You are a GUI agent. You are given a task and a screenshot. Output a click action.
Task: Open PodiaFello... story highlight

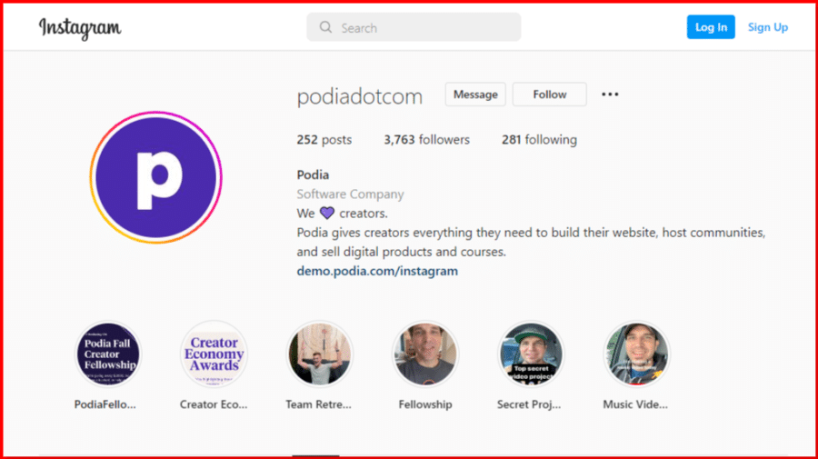(x=108, y=354)
